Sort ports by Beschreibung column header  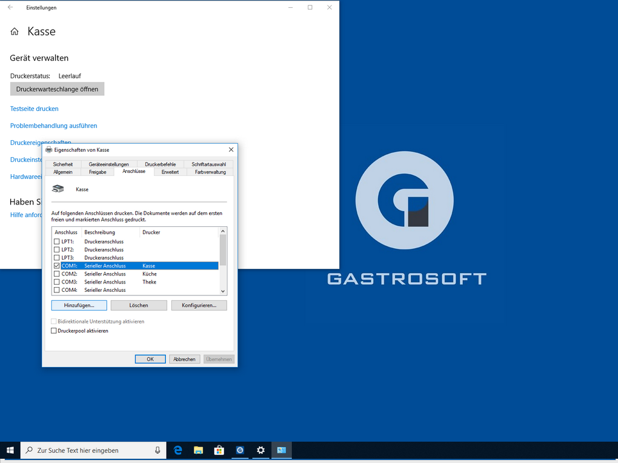[x=110, y=232]
